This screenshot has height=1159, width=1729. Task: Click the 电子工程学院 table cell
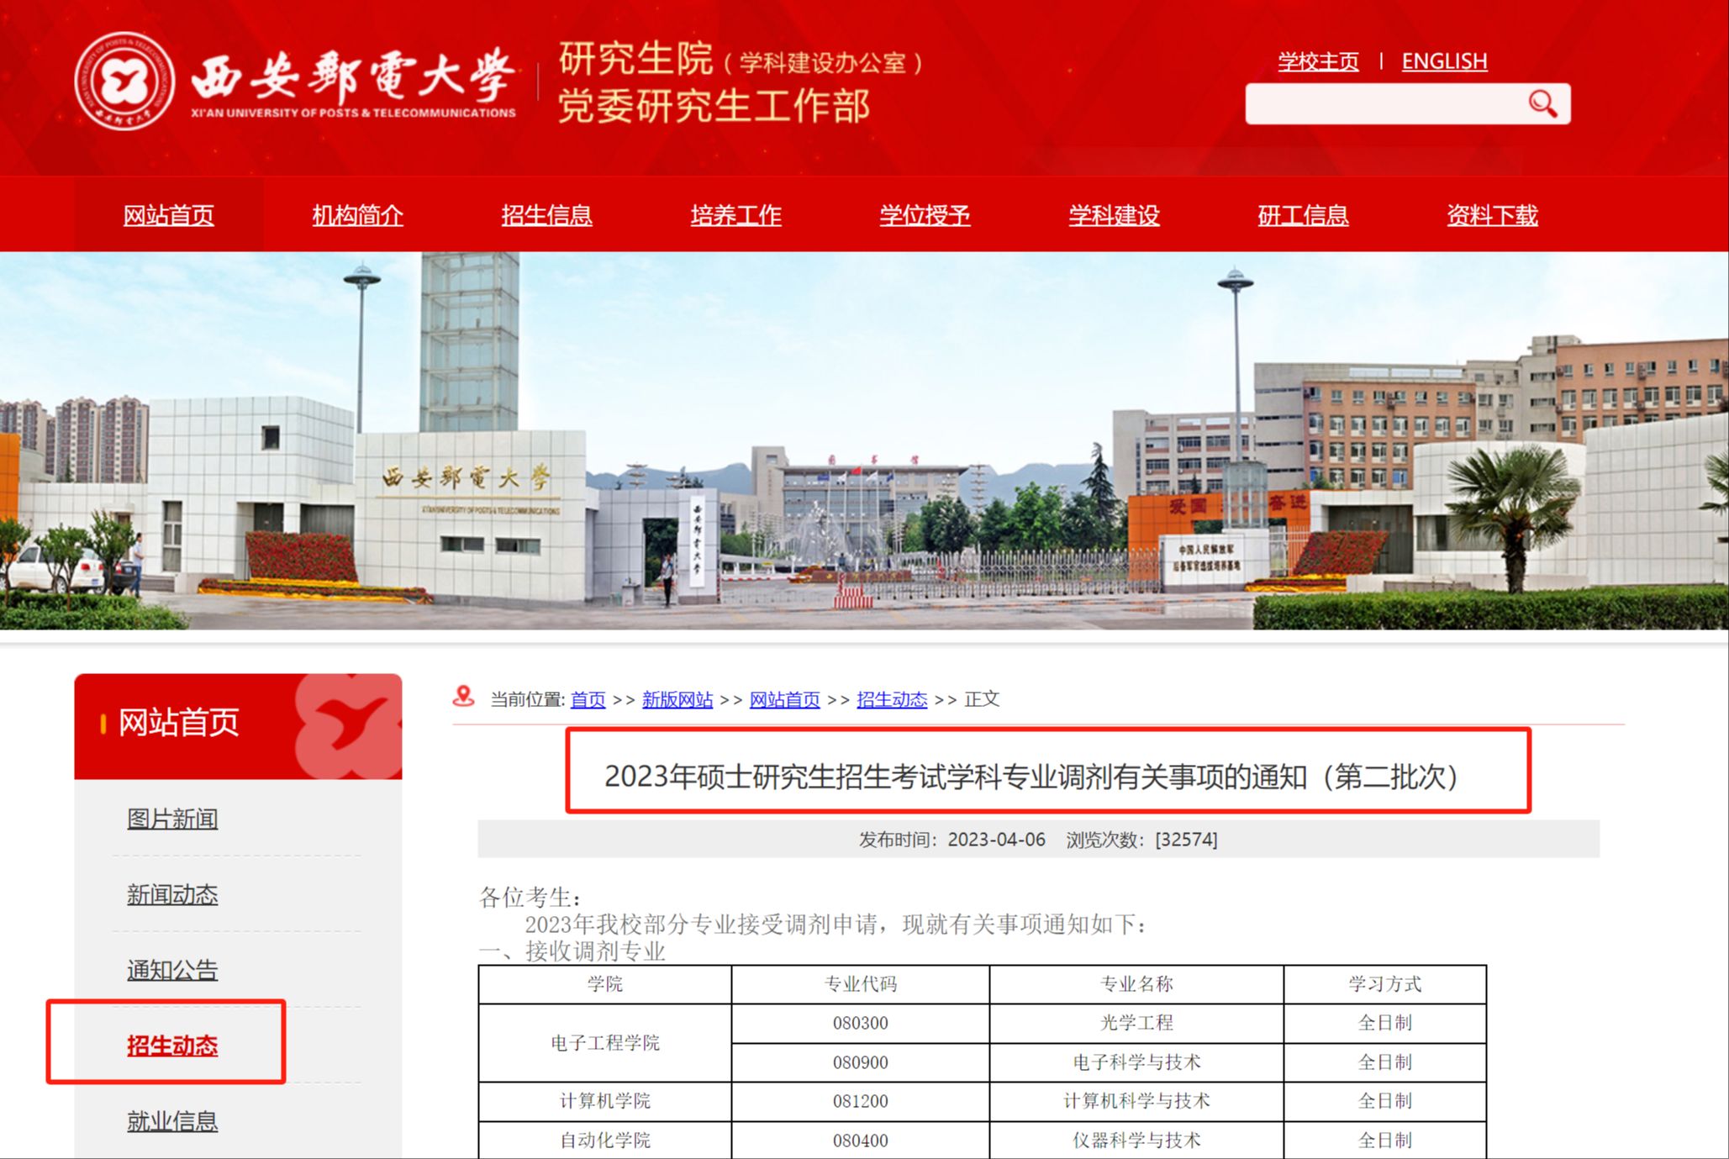pos(605,1043)
